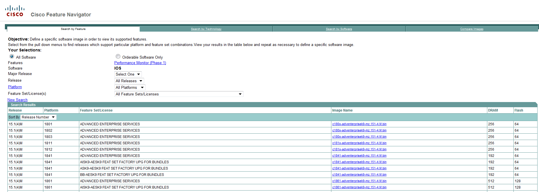
Task: Click the IOS software value
Action: tap(118, 68)
